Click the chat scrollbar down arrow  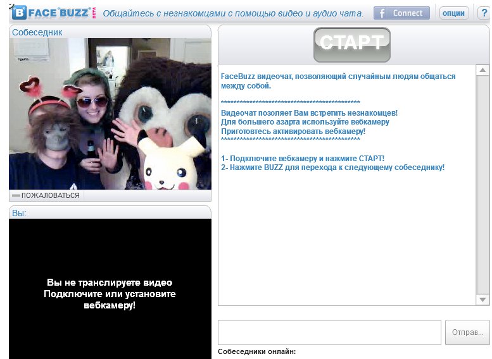[x=483, y=300]
